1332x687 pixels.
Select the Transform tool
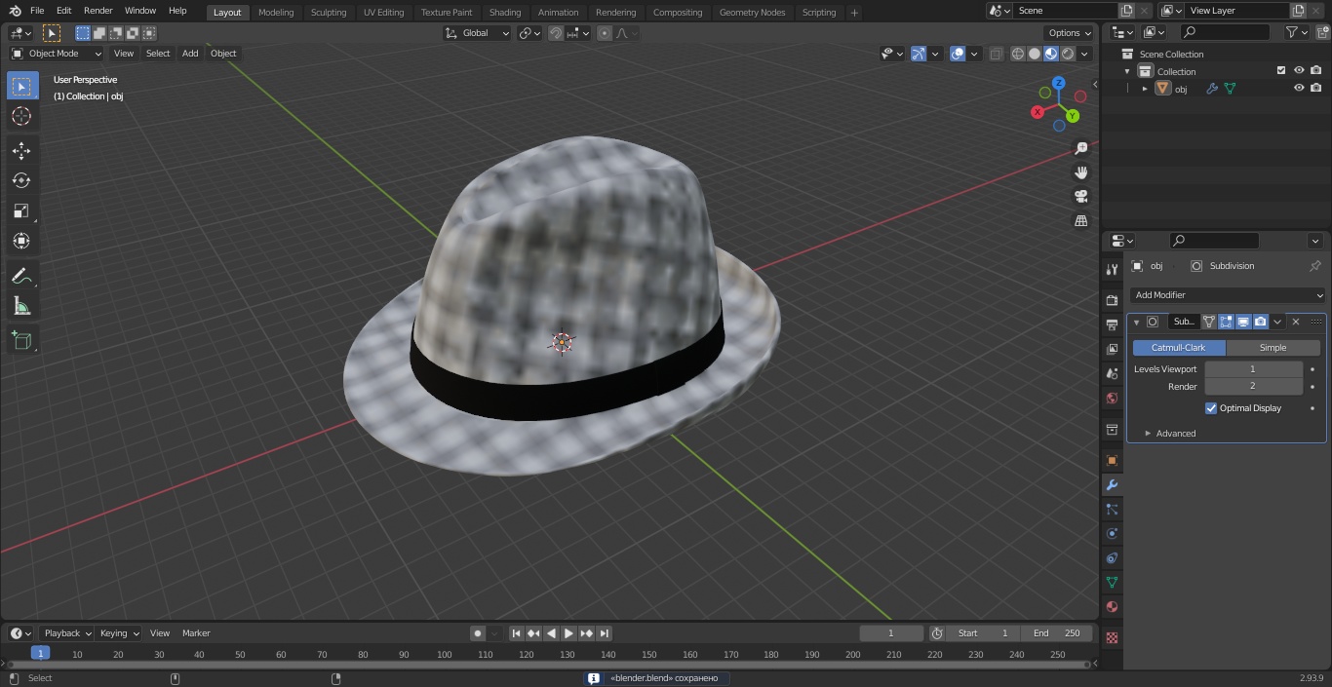pyautogui.click(x=21, y=241)
